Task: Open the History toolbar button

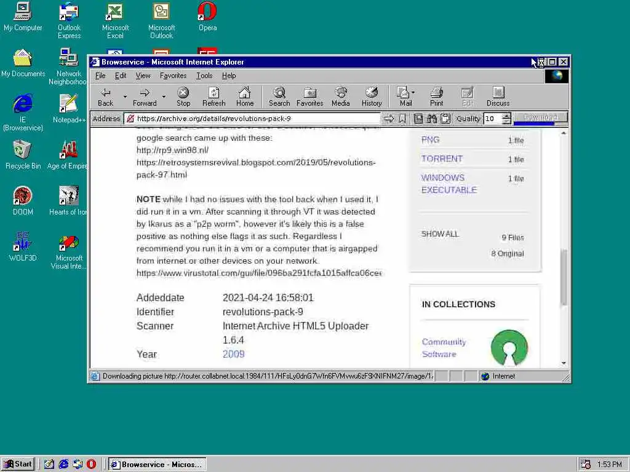Action: (x=372, y=97)
